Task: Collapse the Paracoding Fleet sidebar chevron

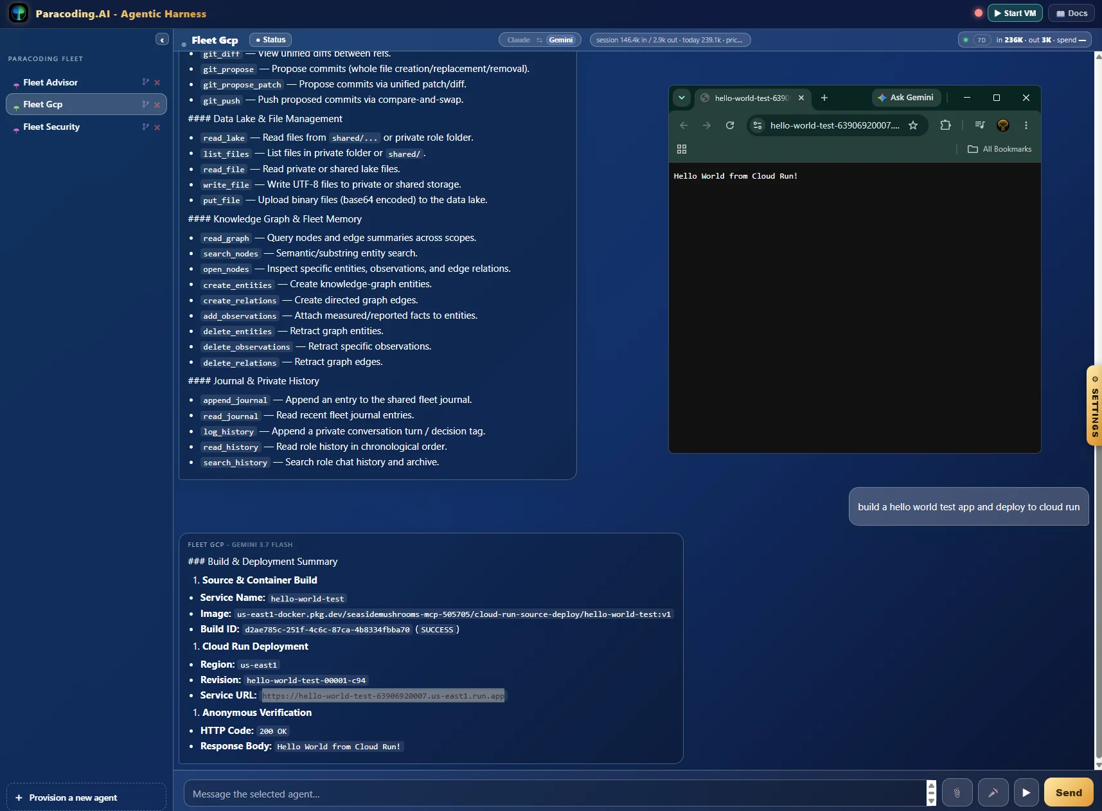Action: coord(162,40)
